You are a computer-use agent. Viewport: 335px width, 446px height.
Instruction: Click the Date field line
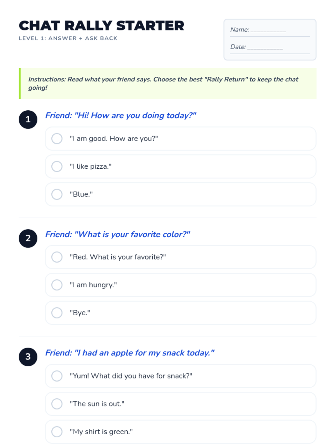pos(265,47)
